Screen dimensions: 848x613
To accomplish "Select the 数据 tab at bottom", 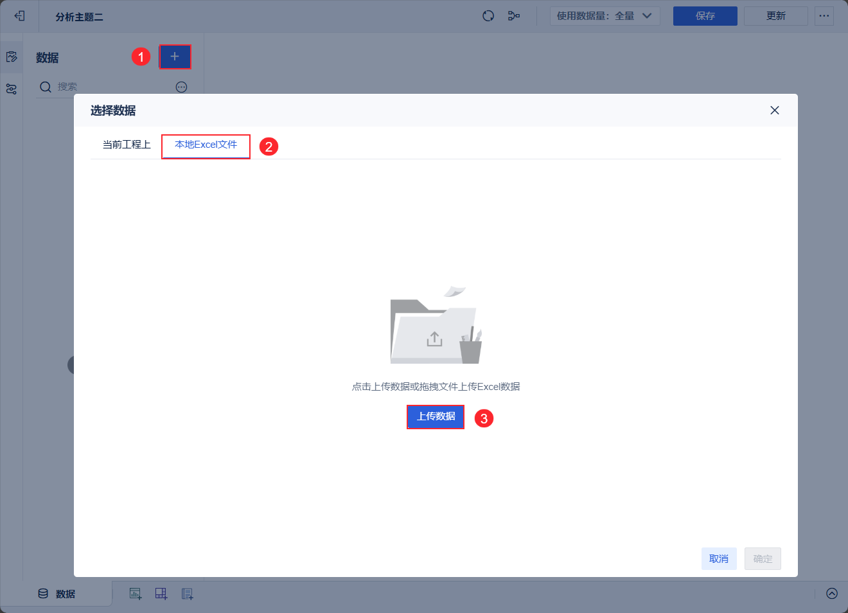I will [x=57, y=594].
